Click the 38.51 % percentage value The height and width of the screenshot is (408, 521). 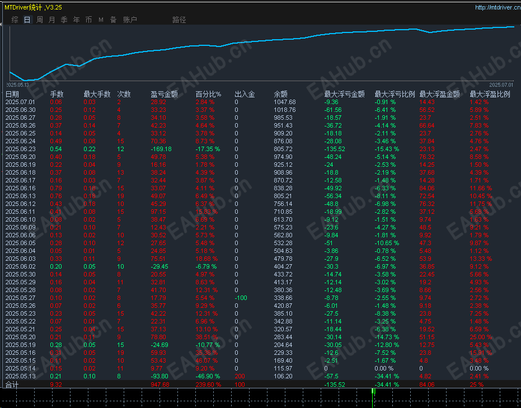pyautogui.click(x=206, y=337)
